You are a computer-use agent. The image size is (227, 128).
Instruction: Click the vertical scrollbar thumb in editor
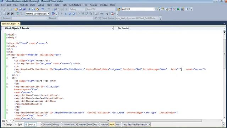click(225, 54)
